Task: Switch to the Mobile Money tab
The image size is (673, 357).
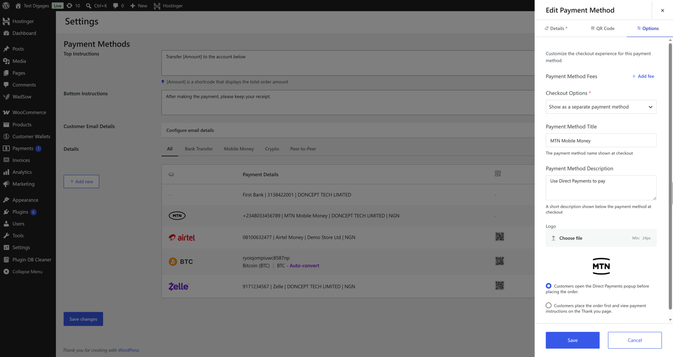Action: coord(239,149)
